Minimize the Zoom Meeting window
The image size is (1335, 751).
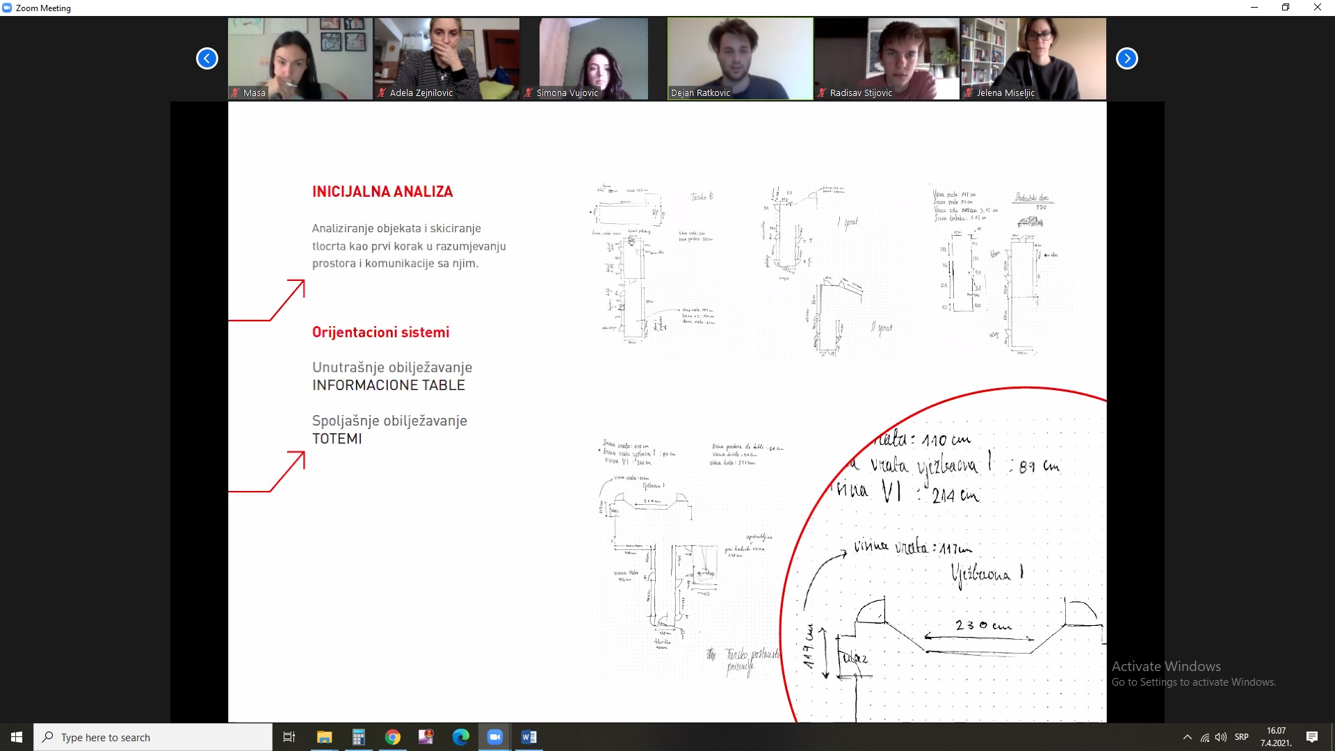pyautogui.click(x=1254, y=8)
